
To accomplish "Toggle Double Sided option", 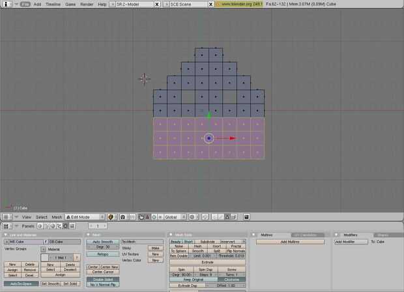I will click(103, 280).
